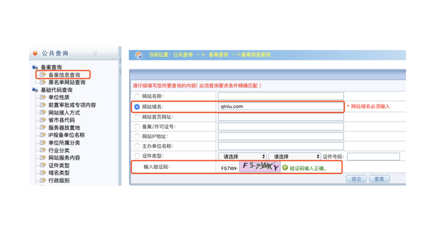Click the document icon beside 证件类型
Image resolution: width=435 pixels, height=232 pixels.
43,165
